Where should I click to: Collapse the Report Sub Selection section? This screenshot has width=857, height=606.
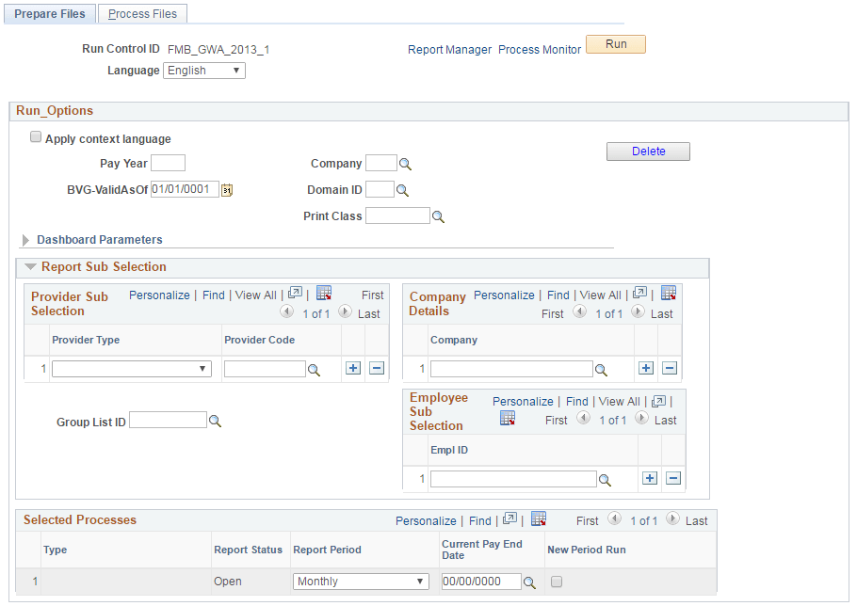pyautogui.click(x=30, y=266)
